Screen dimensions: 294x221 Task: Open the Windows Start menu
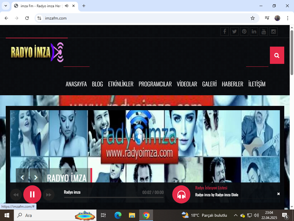point(7,215)
